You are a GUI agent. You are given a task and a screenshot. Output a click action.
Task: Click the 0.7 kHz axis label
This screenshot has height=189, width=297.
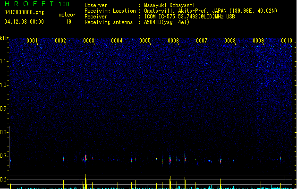[4, 156]
